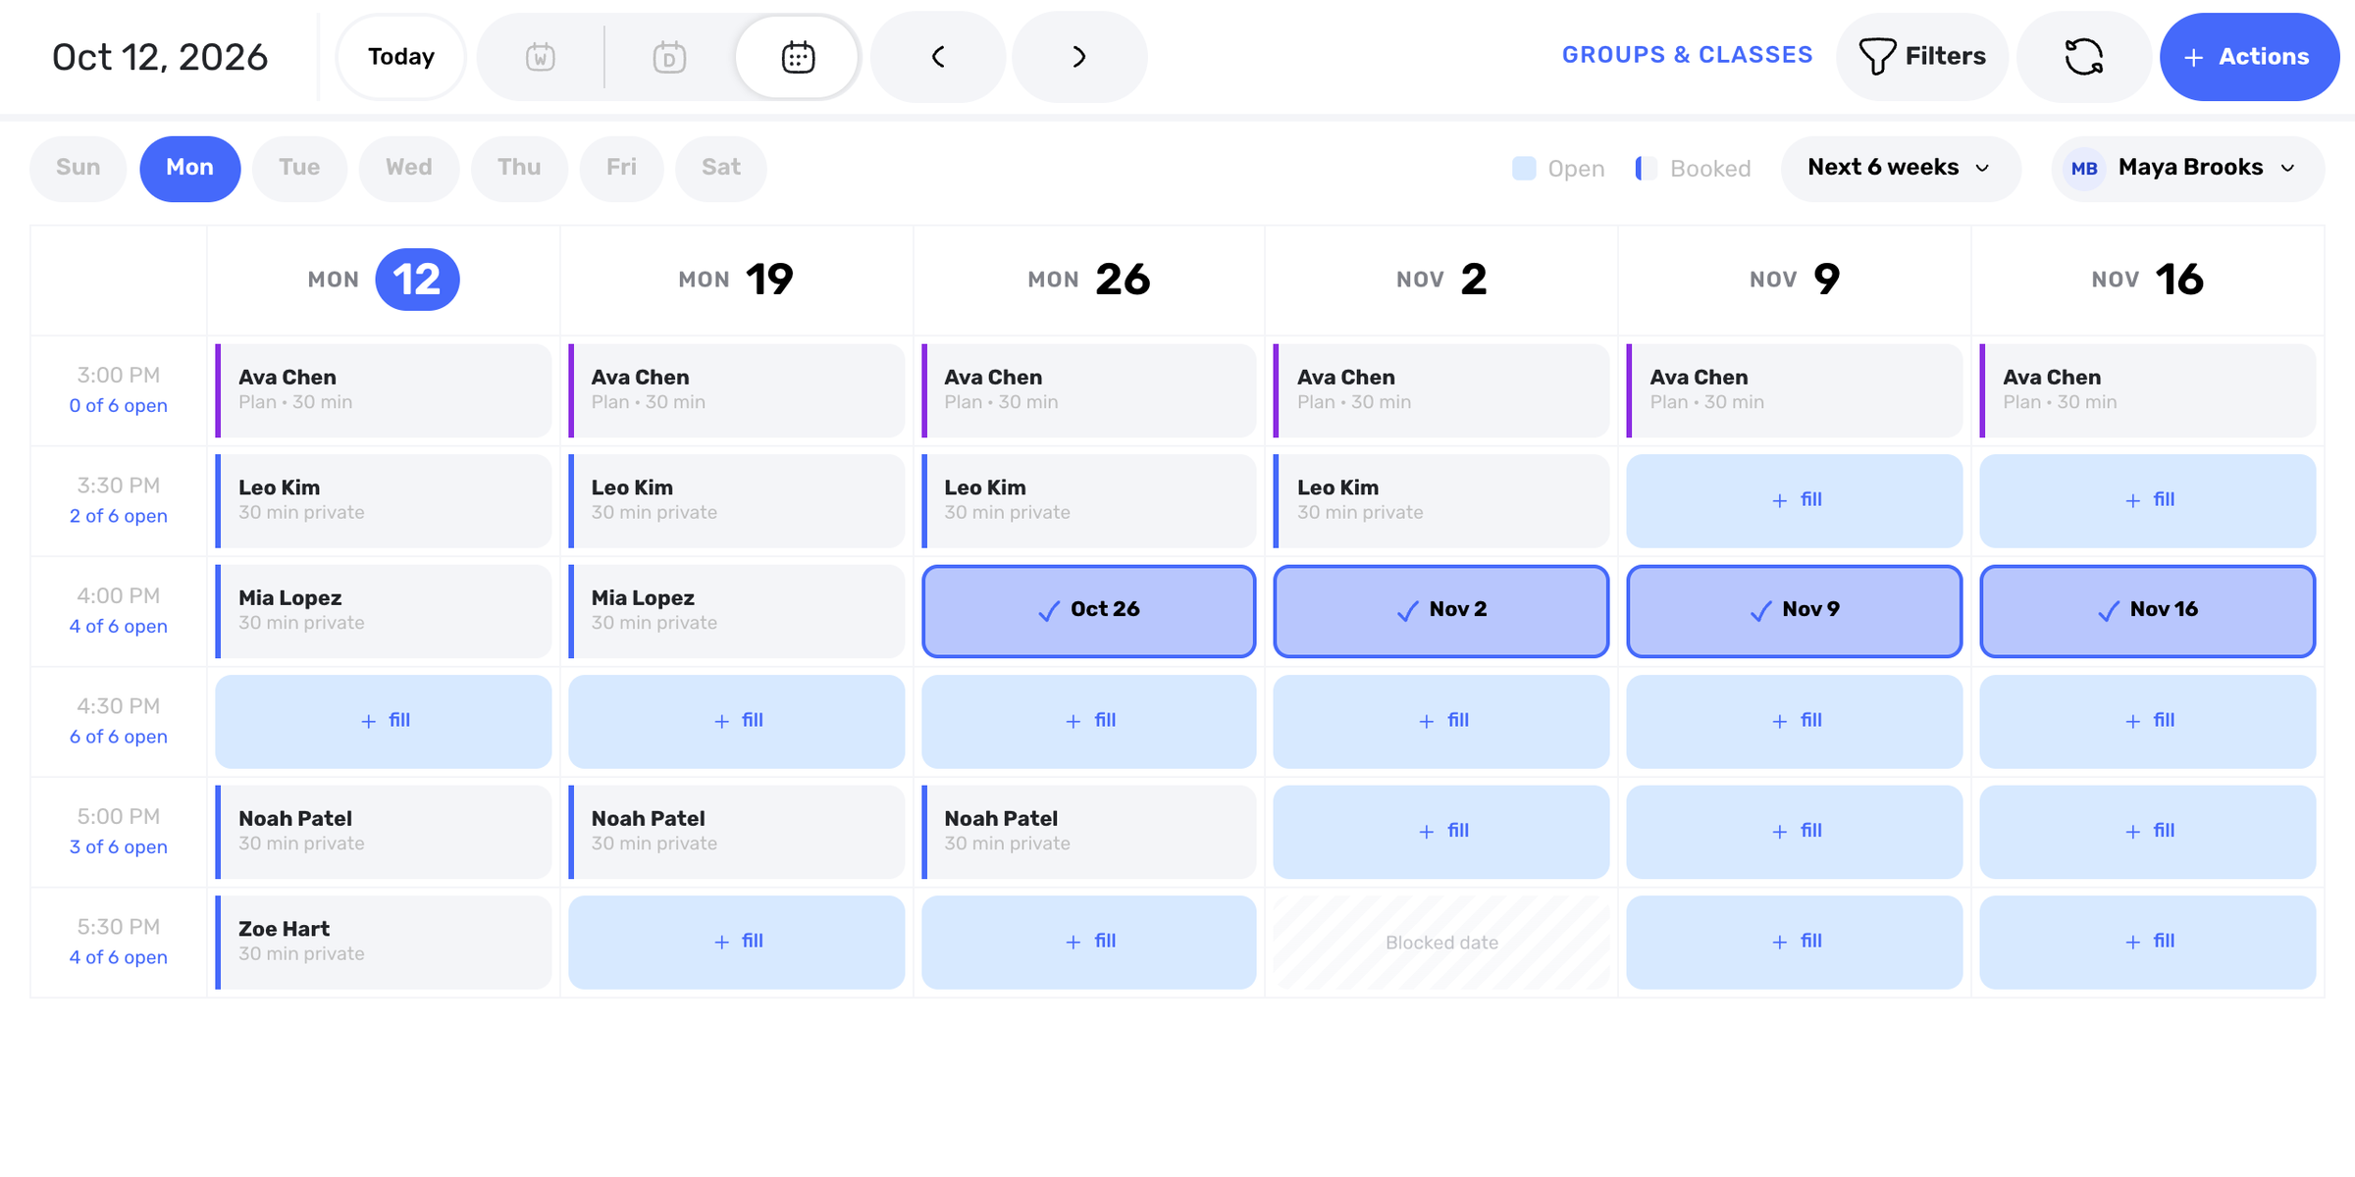Select the month calendar view icon
Screen dimensions: 2355x1177
point(798,57)
